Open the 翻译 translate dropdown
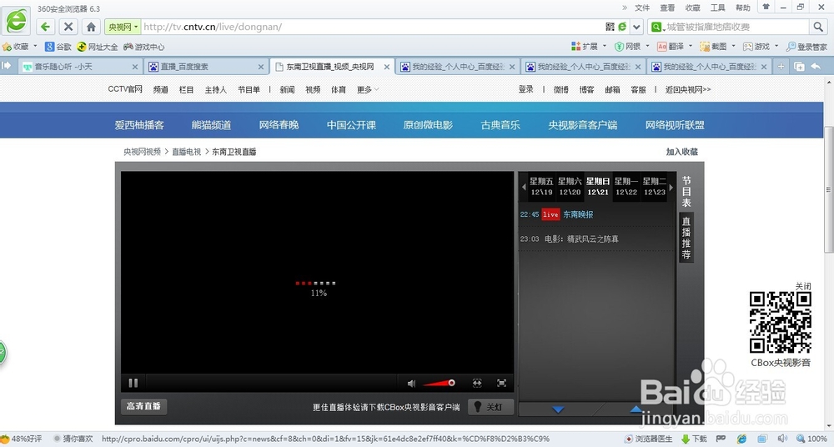 point(675,47)
